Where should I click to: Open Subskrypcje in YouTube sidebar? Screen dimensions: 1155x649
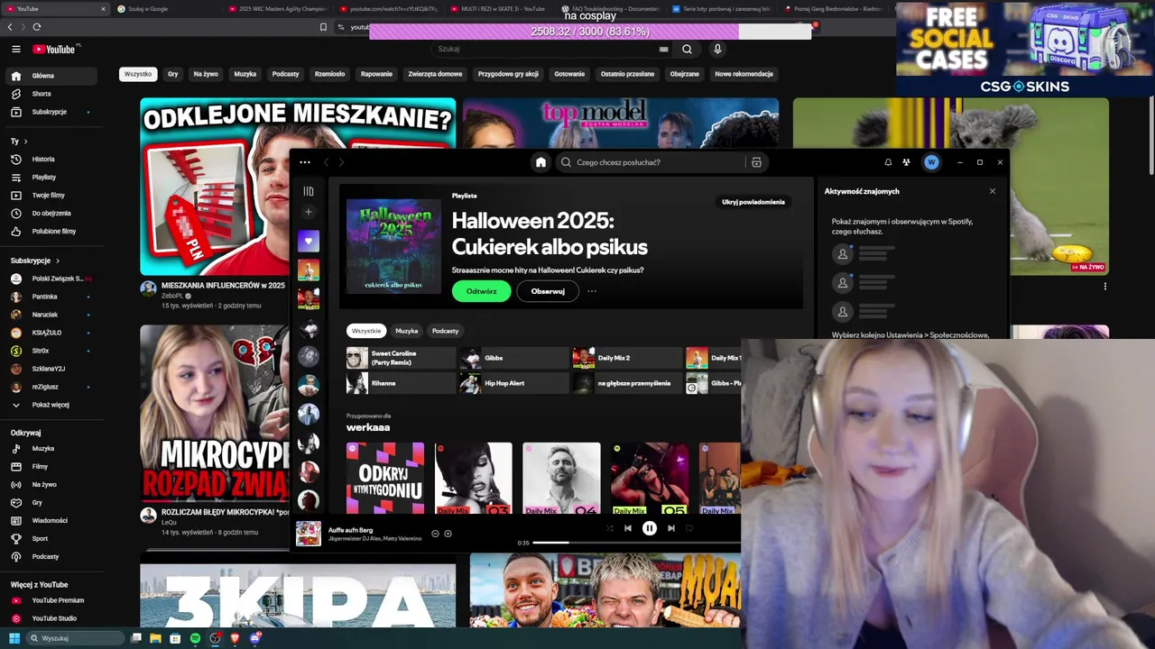(51, 112)
